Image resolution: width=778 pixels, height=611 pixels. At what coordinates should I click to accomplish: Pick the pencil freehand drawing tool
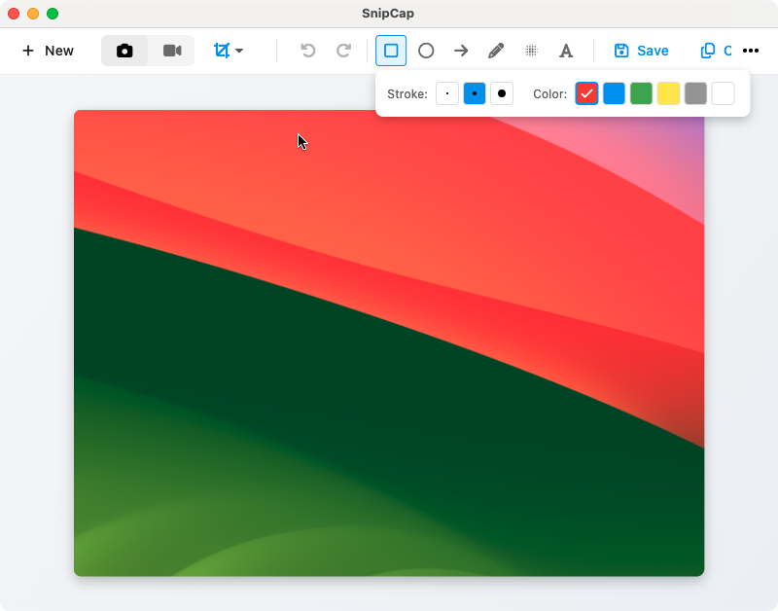(x=496, y=51)
